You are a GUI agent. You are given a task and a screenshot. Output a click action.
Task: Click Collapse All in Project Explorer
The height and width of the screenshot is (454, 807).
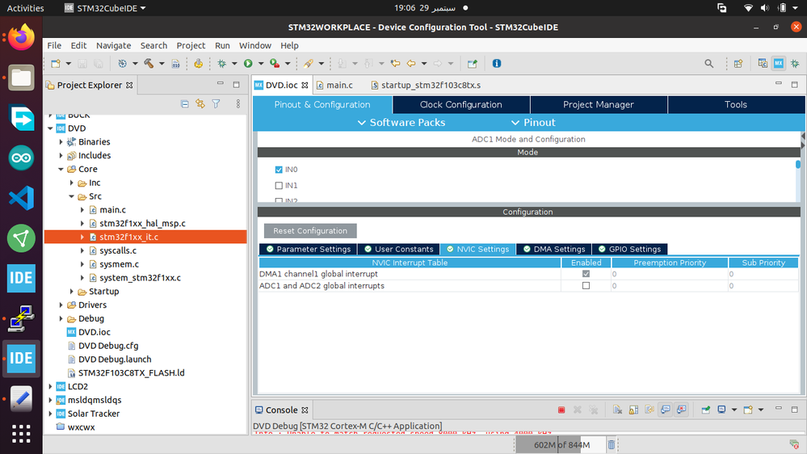pos(185,104)
